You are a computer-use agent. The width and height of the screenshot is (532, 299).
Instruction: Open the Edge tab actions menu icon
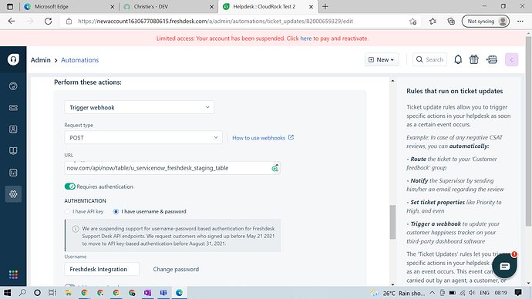click(x=10, y=6)
